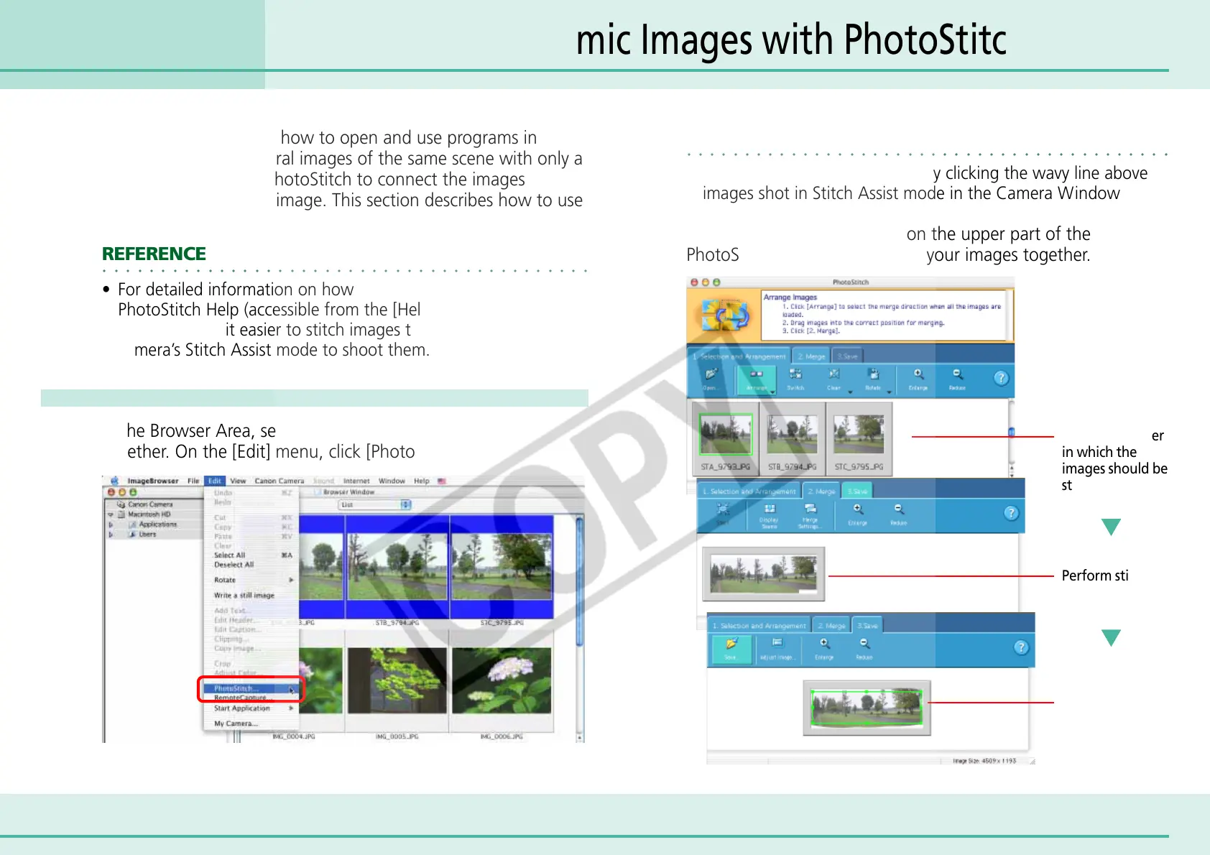Open Help from the Selection and Arrangement toolbar
This screenshot has width=1210, height=855.
click(1001, 379)
